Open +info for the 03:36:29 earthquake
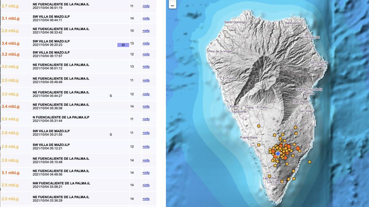This screenshot has width=369, height=207. pos(146,199)
